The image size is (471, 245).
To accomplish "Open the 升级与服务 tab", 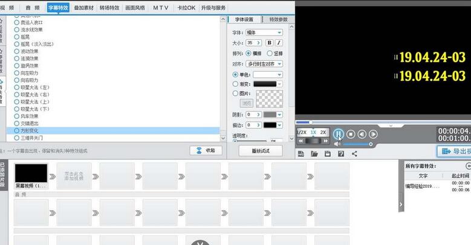I will tap(213, 8).
